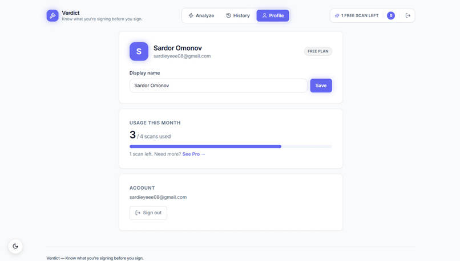This screenshot has height=261, width=460.
Task: Save the display name
Action: click(x=321, y=85)
